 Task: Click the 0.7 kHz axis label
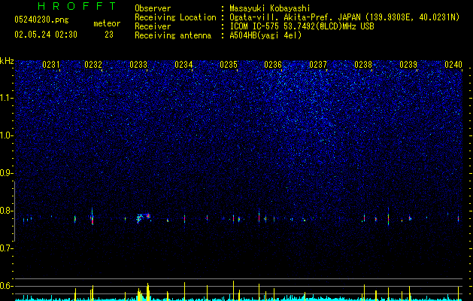click(7, 248)
